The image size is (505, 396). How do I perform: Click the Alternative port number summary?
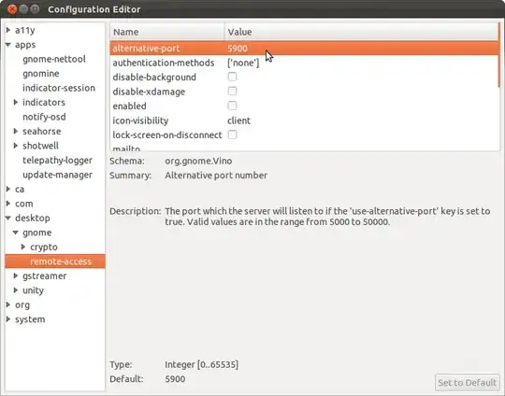coord(216,176)
